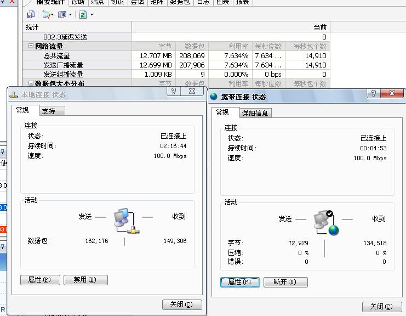This screenshot has width=406, height=316.
Task: Open 详细信息 tab in 宽带连接 状态 dialog
Action: coord(255,113)
